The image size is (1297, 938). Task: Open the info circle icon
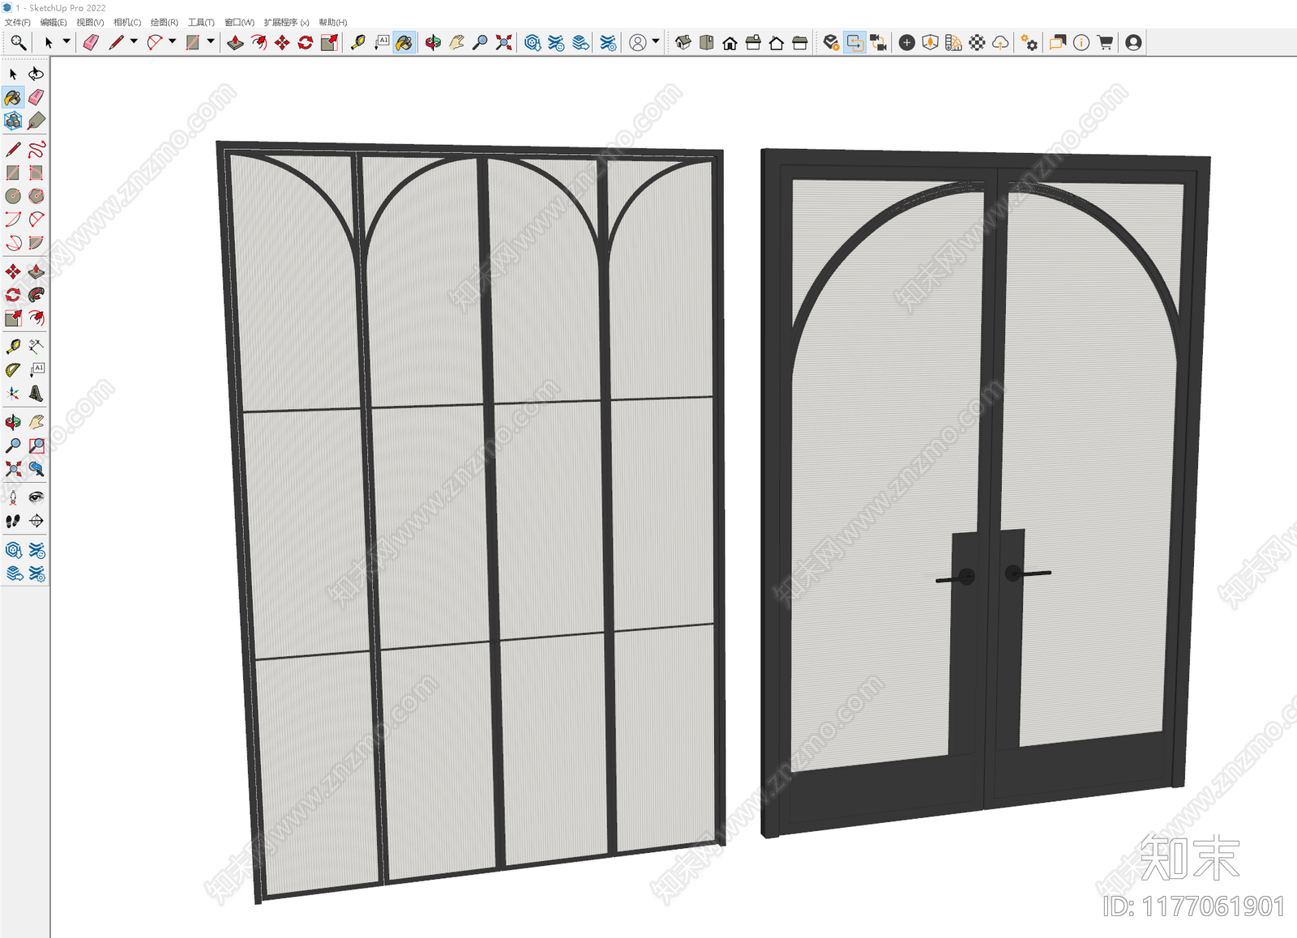point(1081,42)
